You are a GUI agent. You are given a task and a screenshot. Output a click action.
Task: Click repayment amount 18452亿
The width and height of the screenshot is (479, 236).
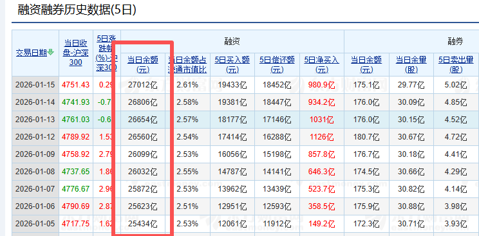277,85
